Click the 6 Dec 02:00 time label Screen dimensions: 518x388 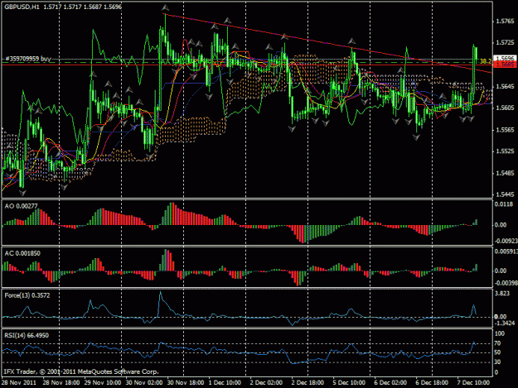point(390,383)
